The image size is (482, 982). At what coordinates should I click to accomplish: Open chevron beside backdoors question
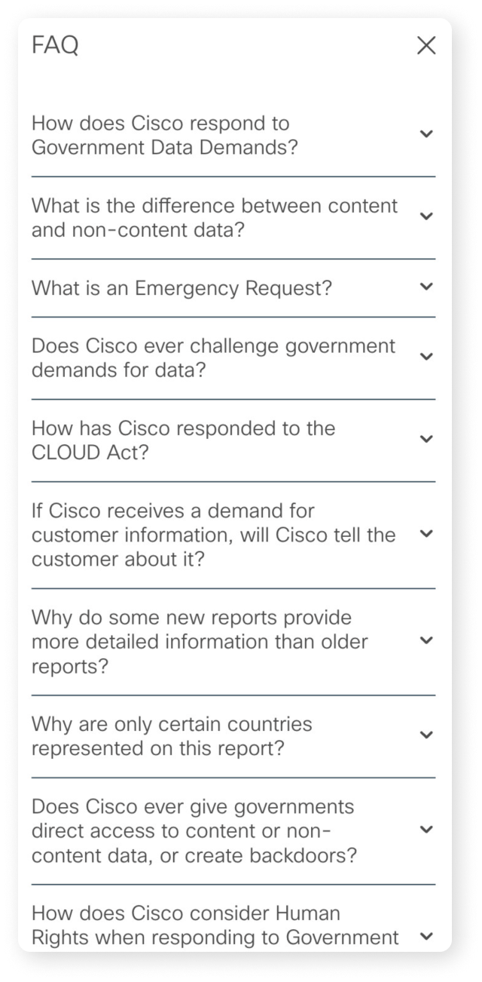coord(426,830)
